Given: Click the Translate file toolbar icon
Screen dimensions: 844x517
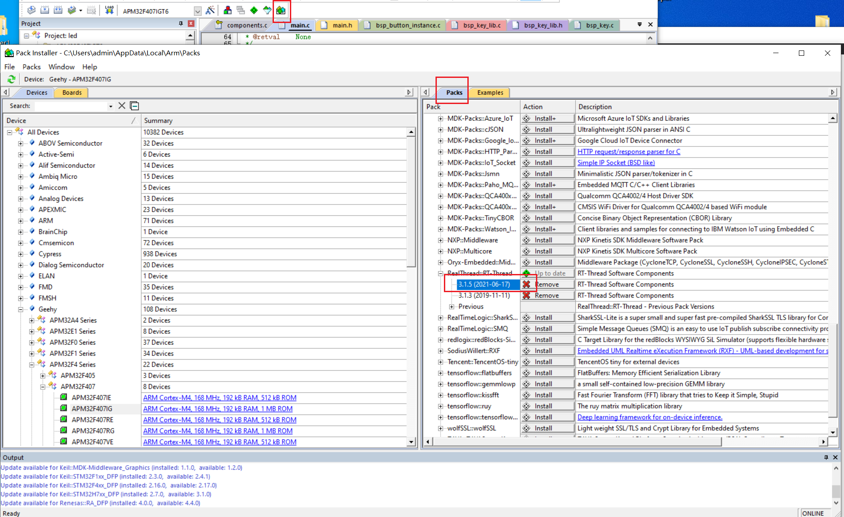Looking at the screenshot, I should click(x=31, y=10).
